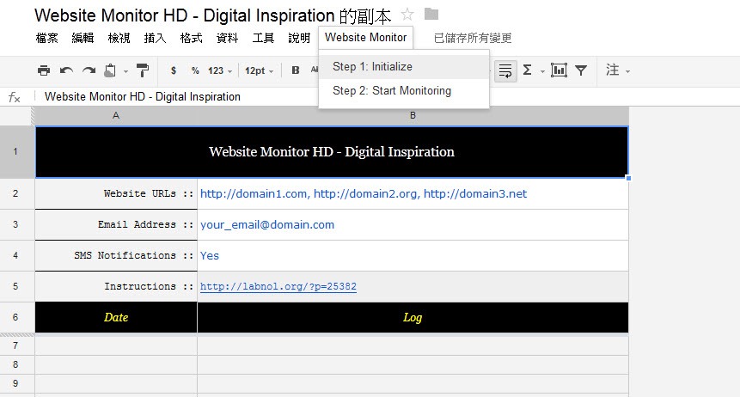This screenshot has height=397, width=740.
Task: Apply currency format with $ button
Action: click(x=174, y=70)
